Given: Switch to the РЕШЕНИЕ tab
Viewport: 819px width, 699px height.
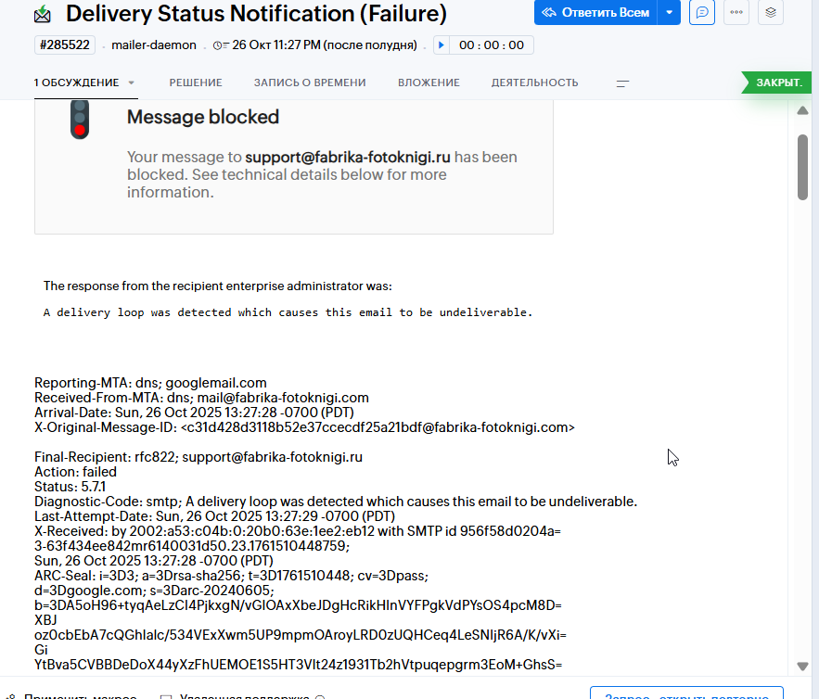Looking at the screenshot, I should pos(196,83).
